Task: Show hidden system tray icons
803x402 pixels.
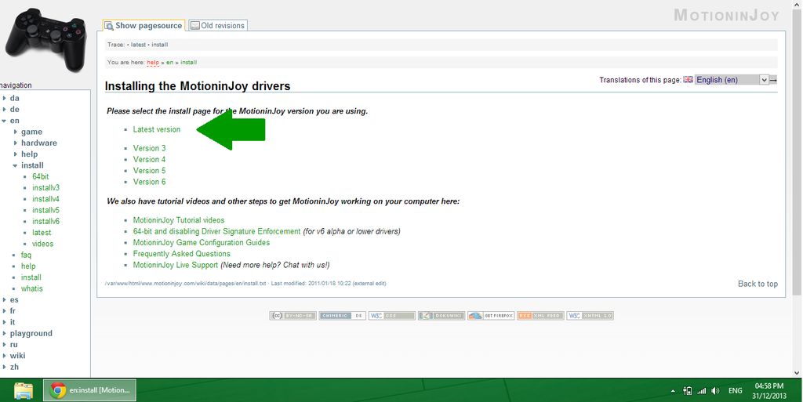Action: tap(673, 391)
